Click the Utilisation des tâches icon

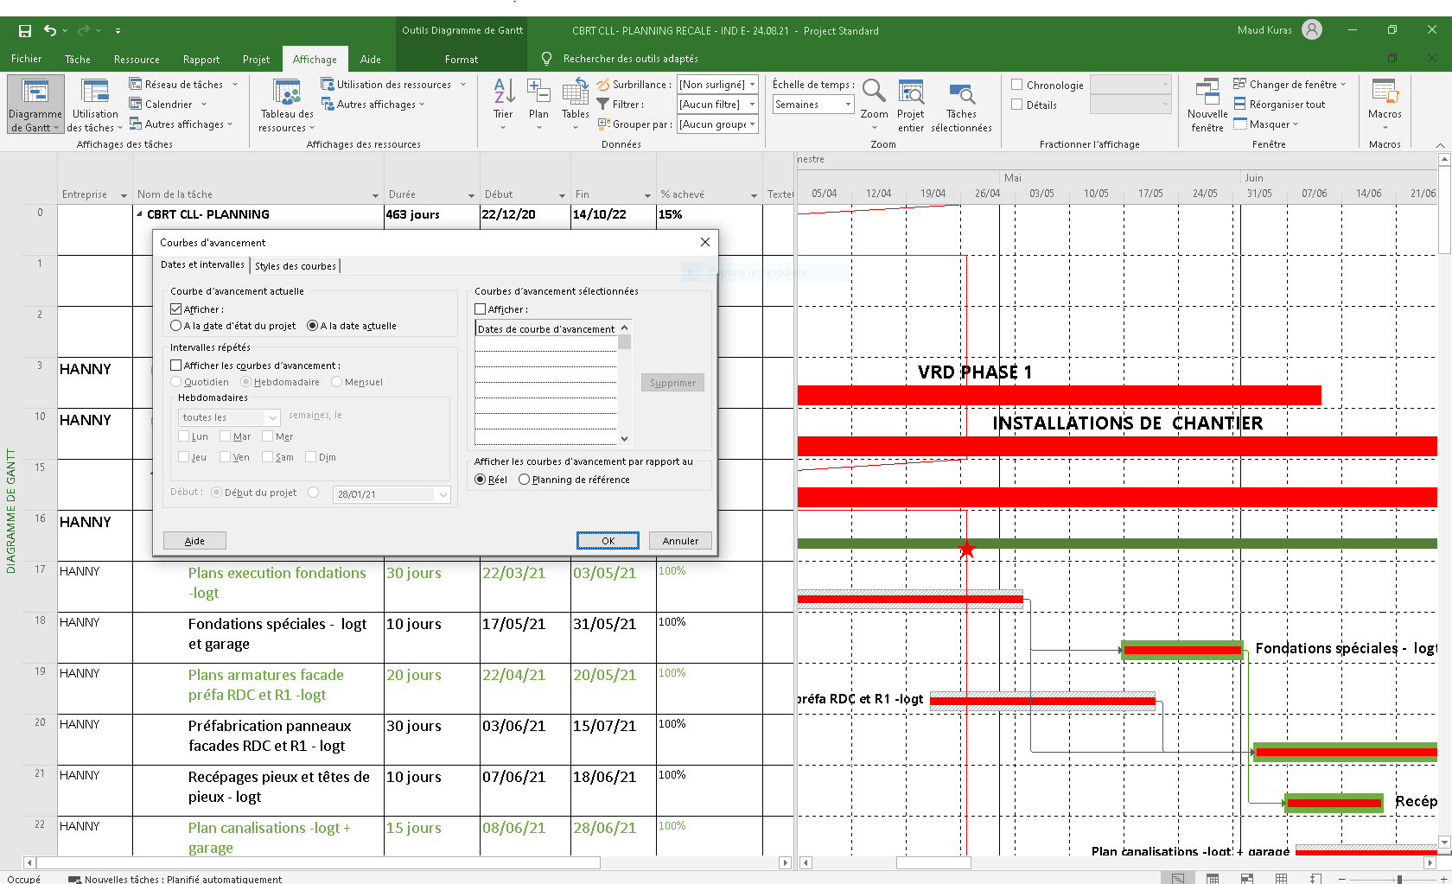[95, 92]
